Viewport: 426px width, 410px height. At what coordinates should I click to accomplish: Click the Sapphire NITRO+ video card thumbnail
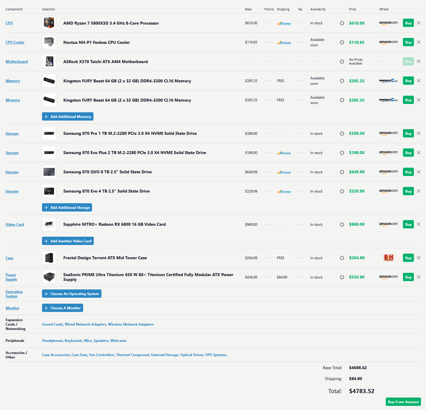point(49,224)
